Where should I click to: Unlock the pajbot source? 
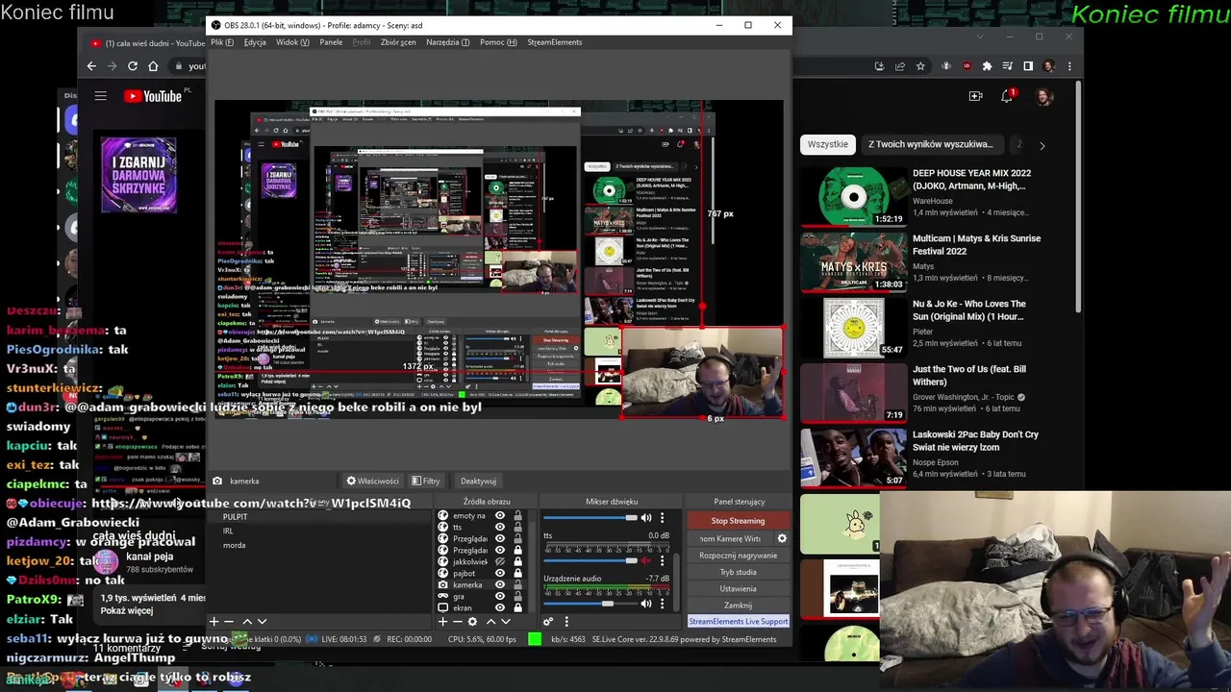517,574
